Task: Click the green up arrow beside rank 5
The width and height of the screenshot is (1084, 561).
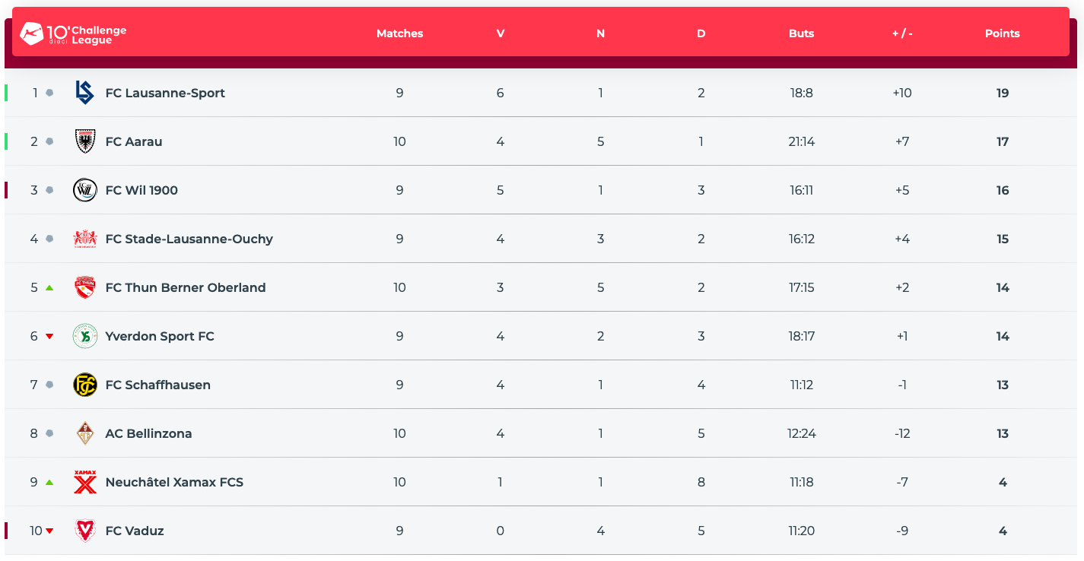Action: click(49, 287)
